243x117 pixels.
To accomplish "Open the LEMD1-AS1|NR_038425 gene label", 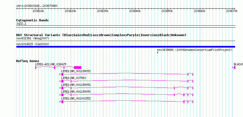I will tap(51, 64).
